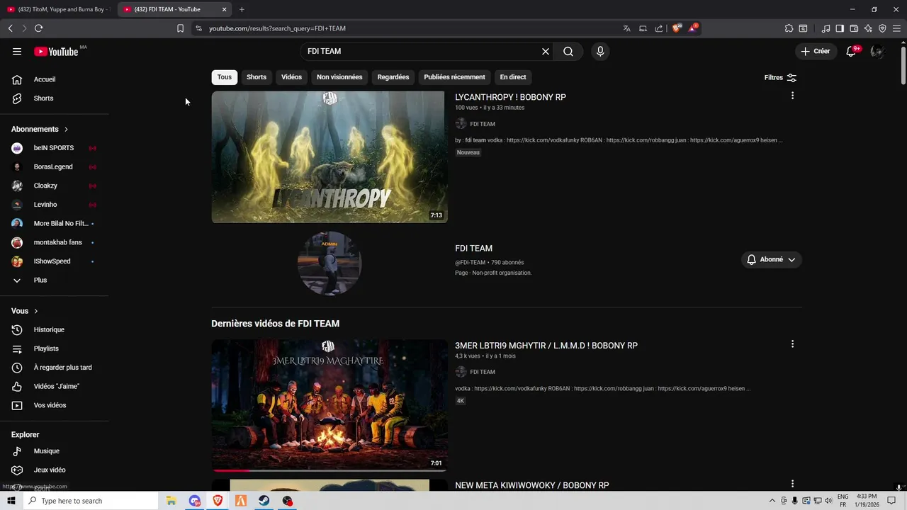Toggle the browser sidebar panel
The image size is (907, 510).
click(x=840, y=28)
